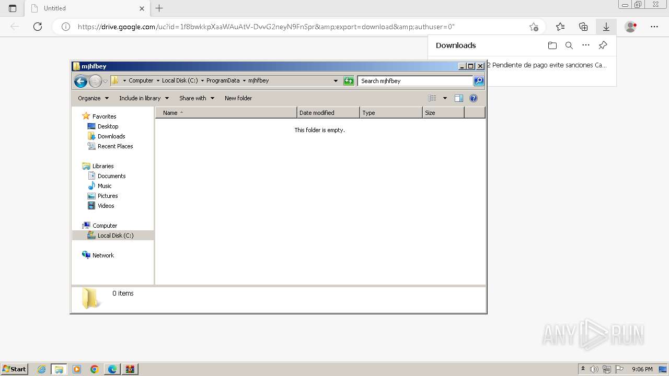
Task: Pin the Downloads panel
Action: coord(603,45)
